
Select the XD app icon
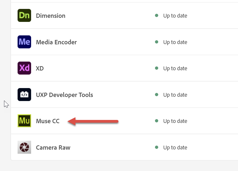point(24,68)
